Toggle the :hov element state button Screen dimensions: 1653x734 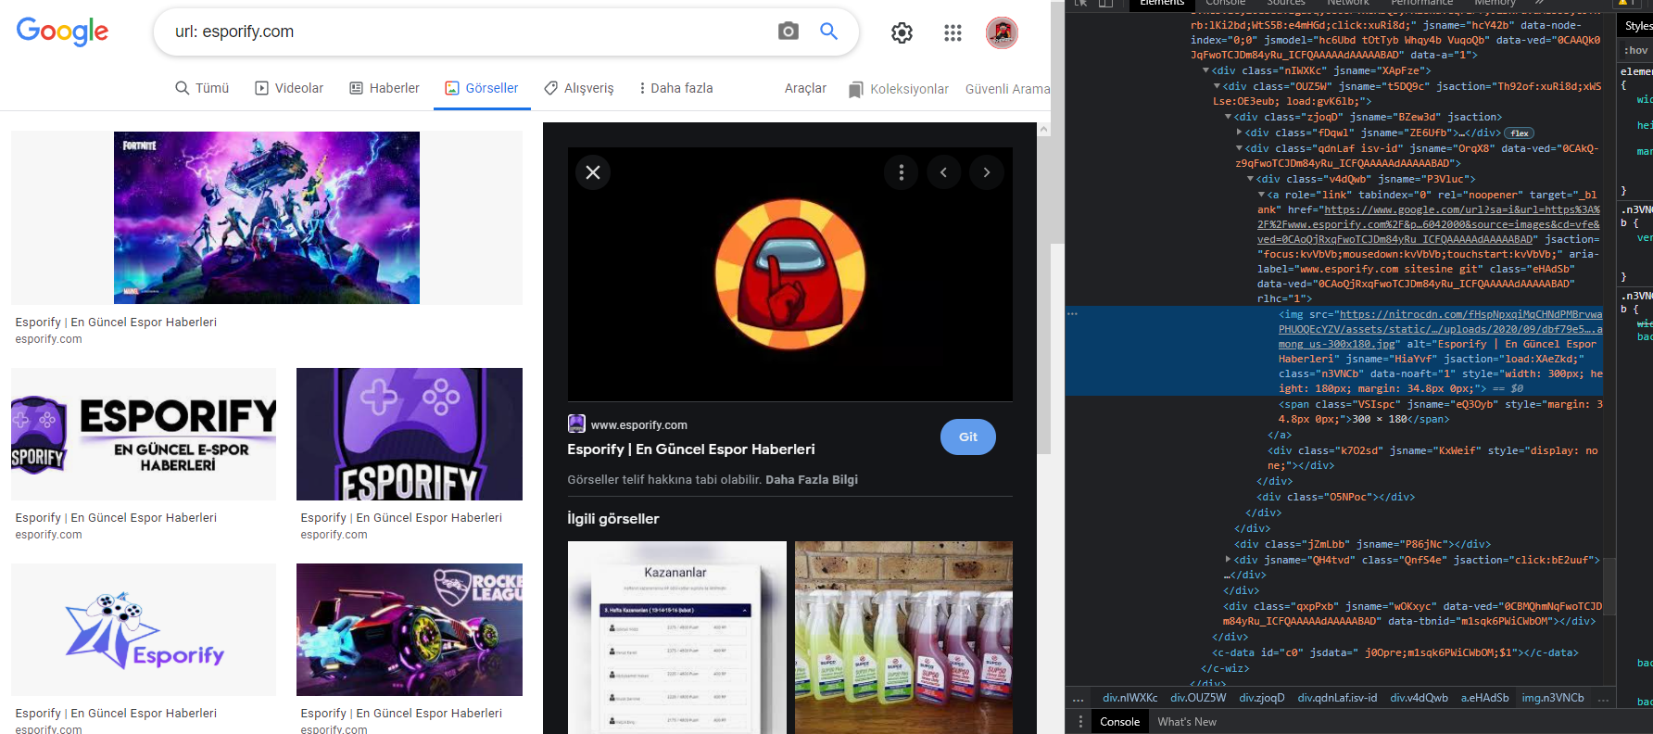[1636, 50]
